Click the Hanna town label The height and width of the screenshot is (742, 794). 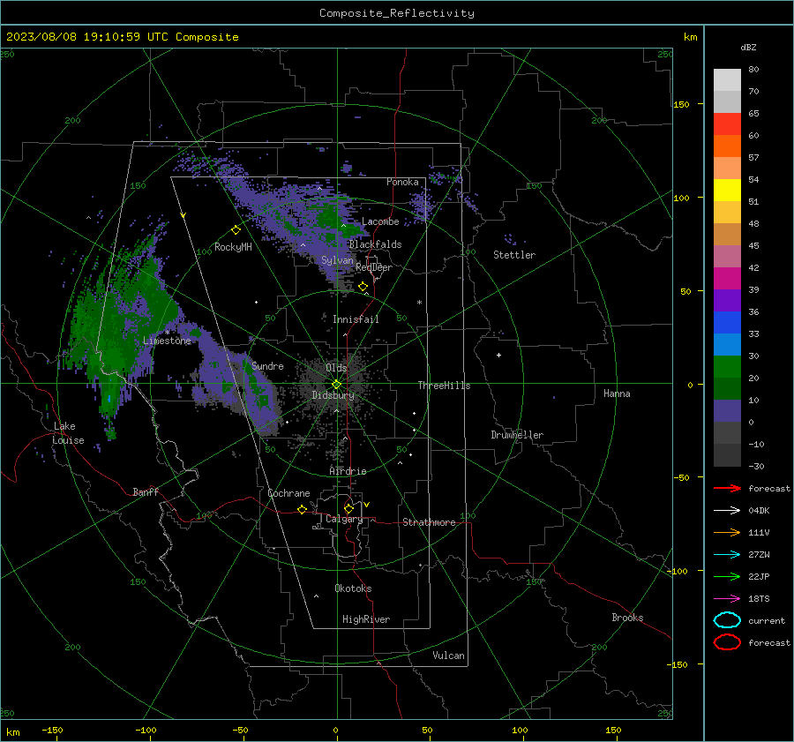coord(617,393)
